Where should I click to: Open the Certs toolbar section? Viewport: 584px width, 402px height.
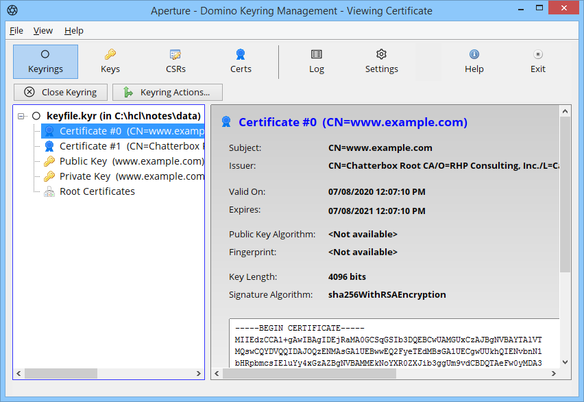pos(241,62)
